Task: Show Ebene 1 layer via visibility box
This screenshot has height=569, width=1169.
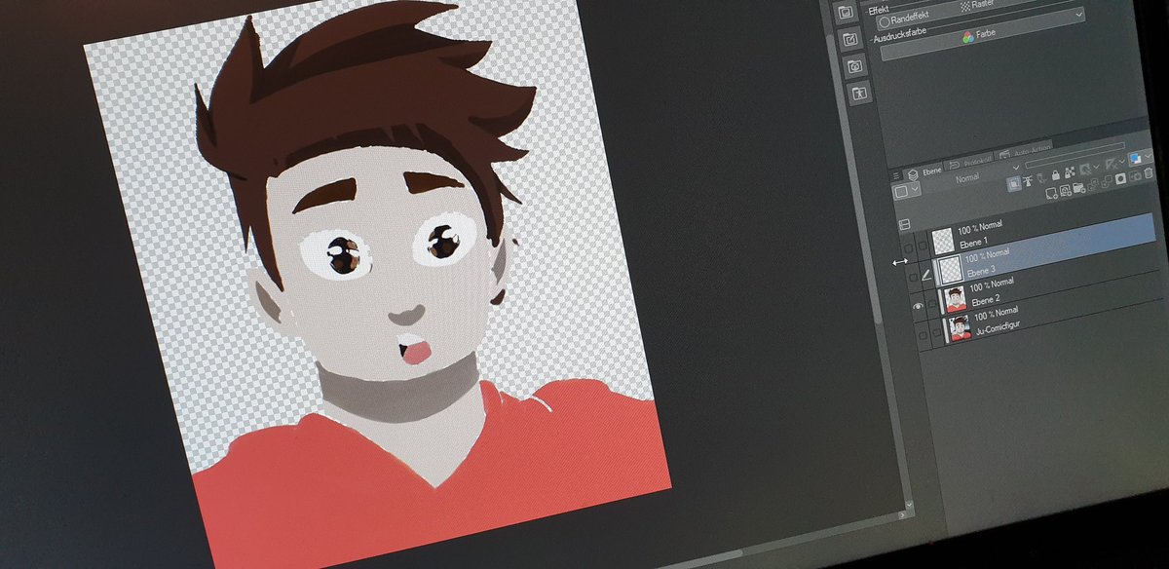Action: click(908, 248)
